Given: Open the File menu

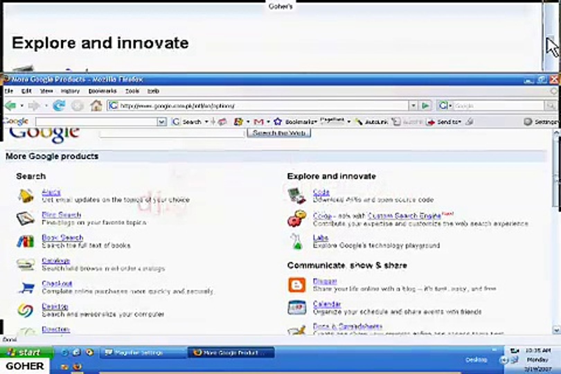Looking at the screenshot, I should click(9, 91).
